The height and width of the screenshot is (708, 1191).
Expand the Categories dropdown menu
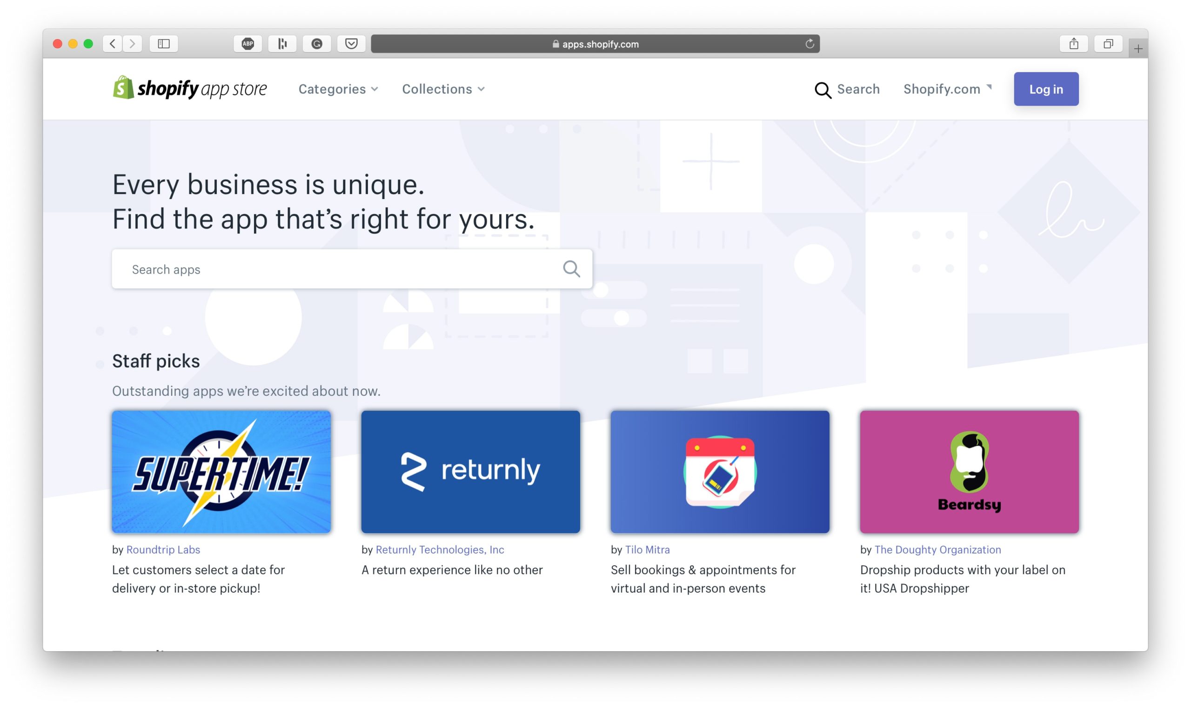pyautogui.click(x=337, y=88)
